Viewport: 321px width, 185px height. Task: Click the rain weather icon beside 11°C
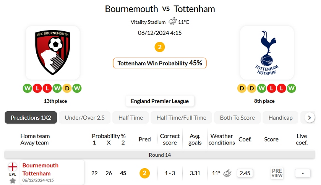[x=173, y=21]
